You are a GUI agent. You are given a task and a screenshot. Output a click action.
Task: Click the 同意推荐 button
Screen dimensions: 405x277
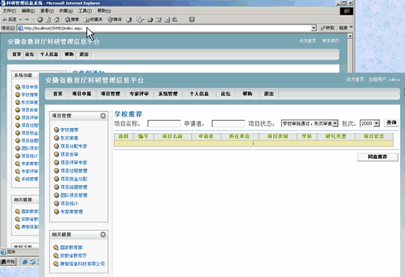pos(378,157)
